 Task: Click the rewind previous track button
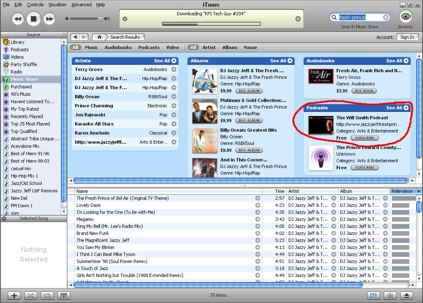[18, 19]
